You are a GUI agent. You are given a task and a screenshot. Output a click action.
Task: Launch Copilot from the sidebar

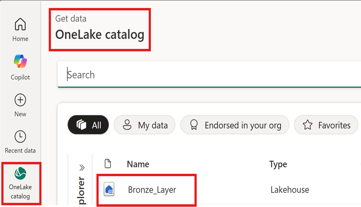(20, 67)
